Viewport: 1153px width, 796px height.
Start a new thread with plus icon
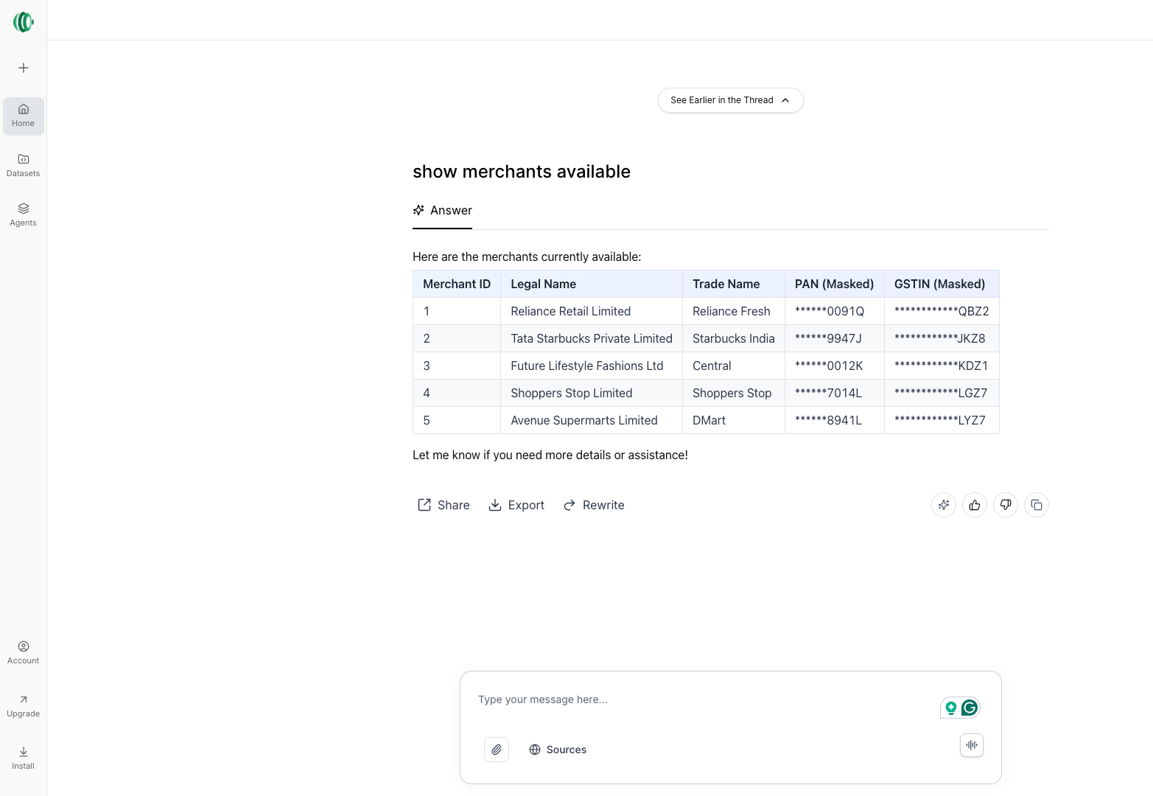pyautogui.click(x=24, y=68)
